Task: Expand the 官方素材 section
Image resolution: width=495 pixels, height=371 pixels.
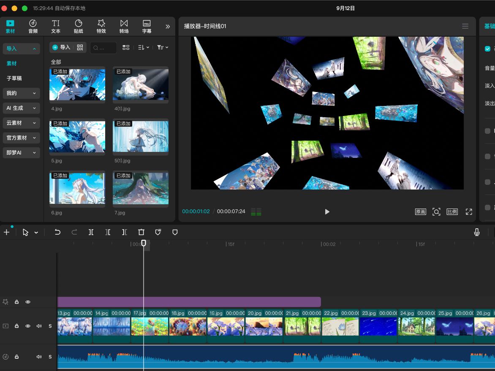Action: tap(21, 138)
